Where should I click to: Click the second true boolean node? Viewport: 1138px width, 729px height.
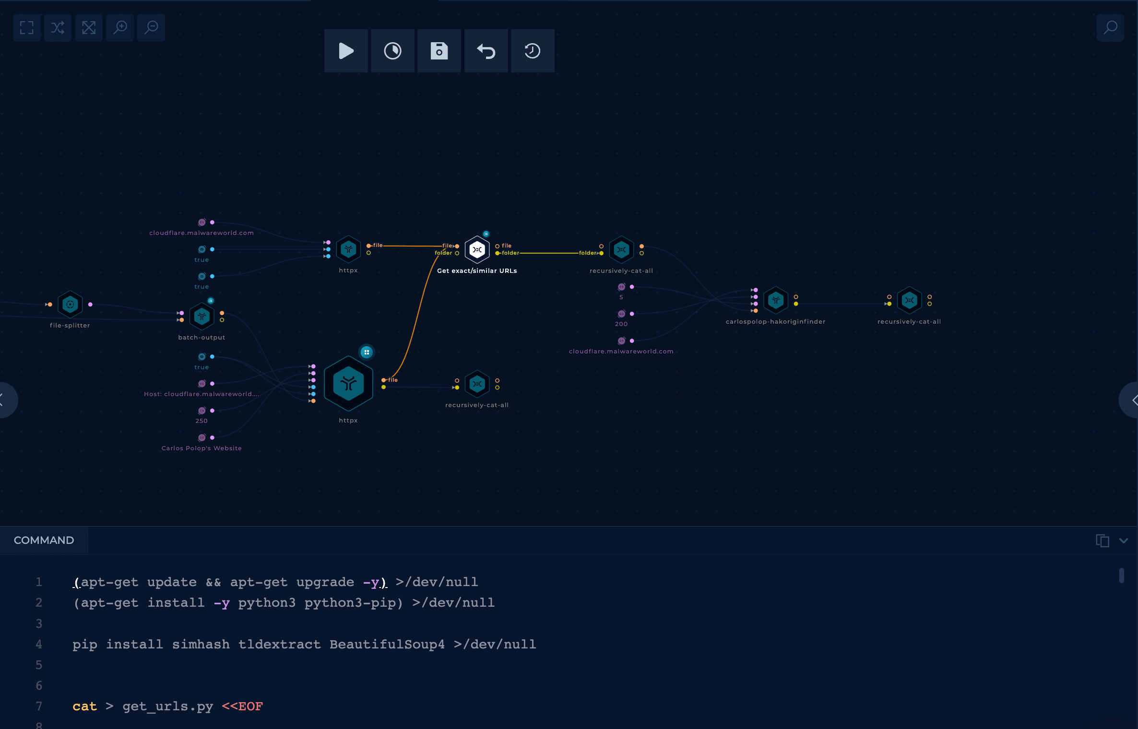click(202, 276)
